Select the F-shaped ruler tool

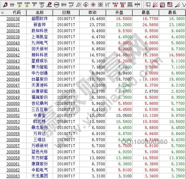pos(35,5)
